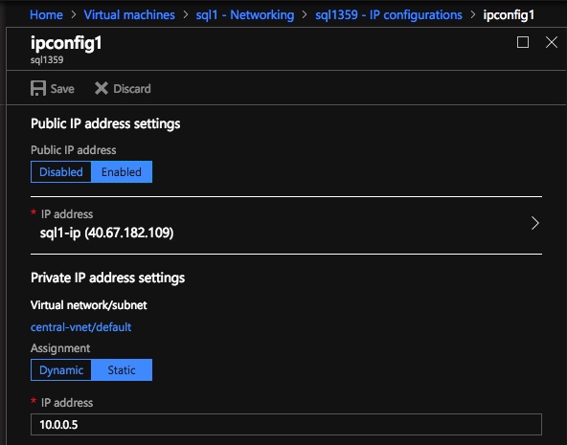Open Virtual machines breadcrumb
The height and width of the screenshot is (445, 567).
pyautogui.click(x=129, y=14)
